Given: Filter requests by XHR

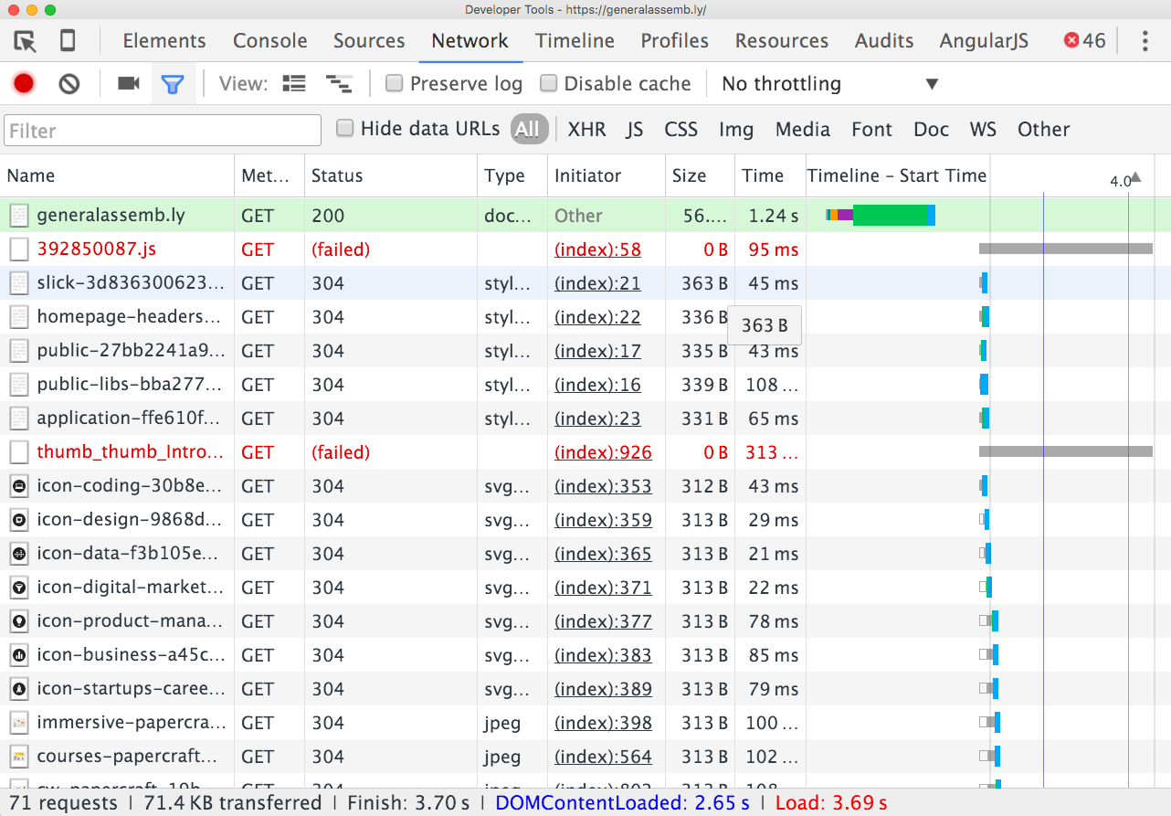Looking at the screenshot, I should pyautogui.click(x=587, y=130).
